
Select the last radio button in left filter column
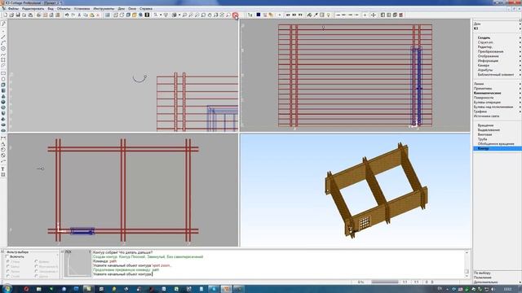pyautogui.click(x=8, y=276)
